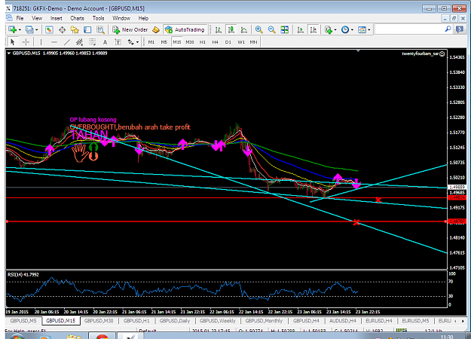Select the Crosshair tool

pos(26,42)
